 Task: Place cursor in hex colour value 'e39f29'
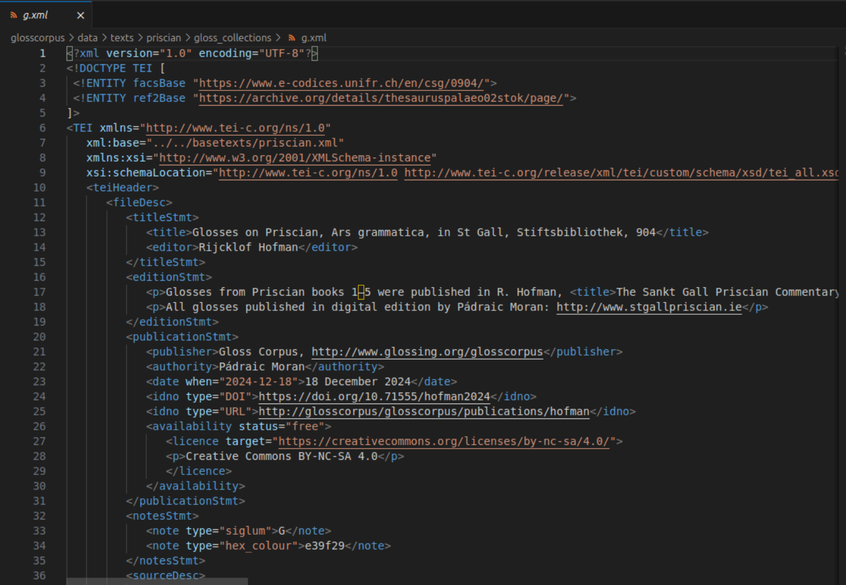coord(324,546)
